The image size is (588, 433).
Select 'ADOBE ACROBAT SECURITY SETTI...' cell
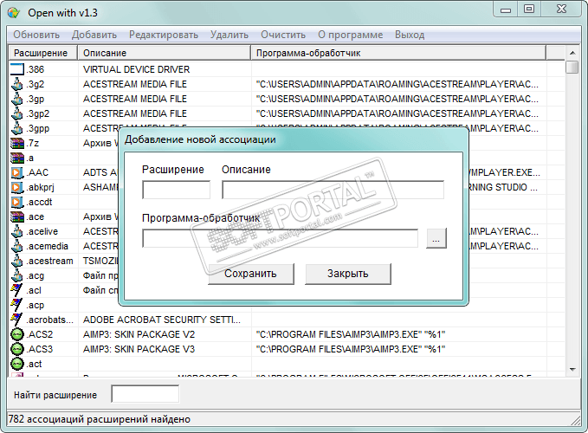[x=162, y=320]
